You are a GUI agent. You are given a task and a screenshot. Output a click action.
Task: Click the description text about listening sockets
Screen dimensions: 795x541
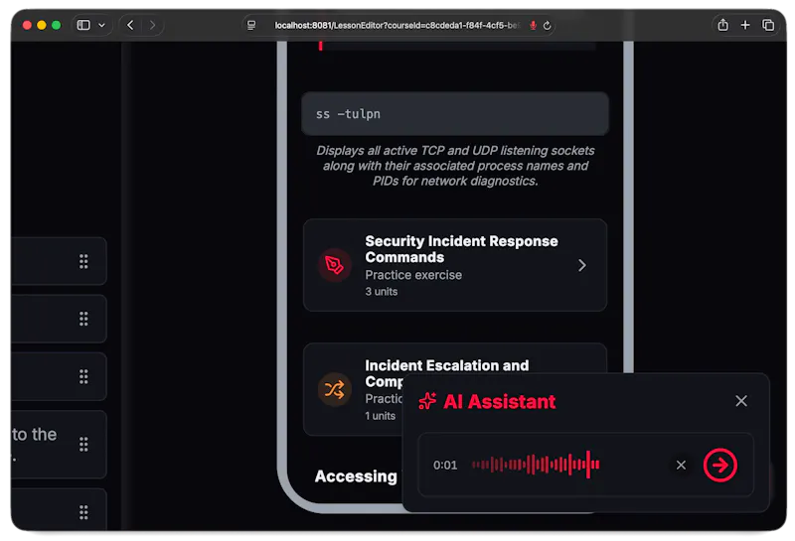click(455, 166)
